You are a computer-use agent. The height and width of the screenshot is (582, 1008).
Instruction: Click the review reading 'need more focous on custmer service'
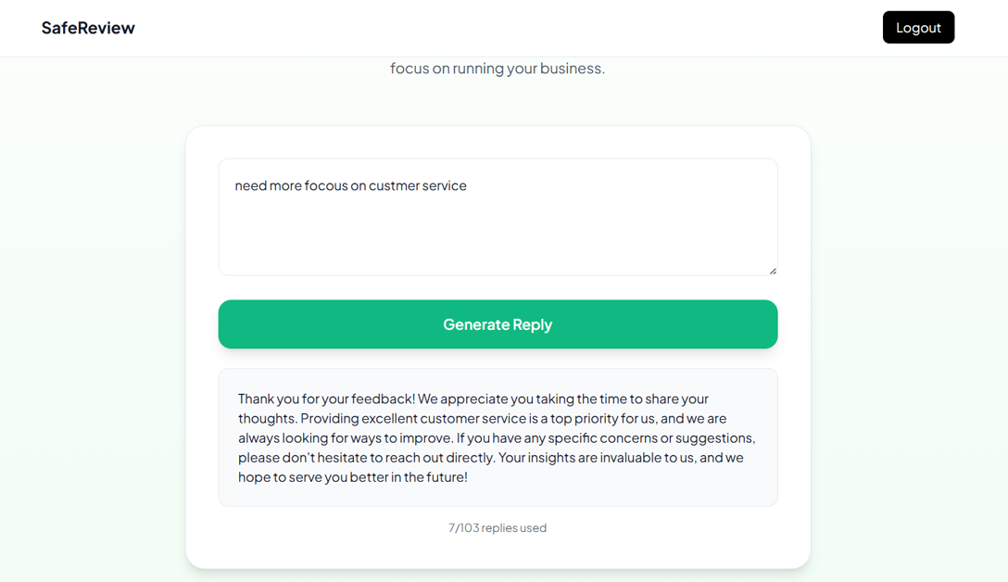pos(351,185)
